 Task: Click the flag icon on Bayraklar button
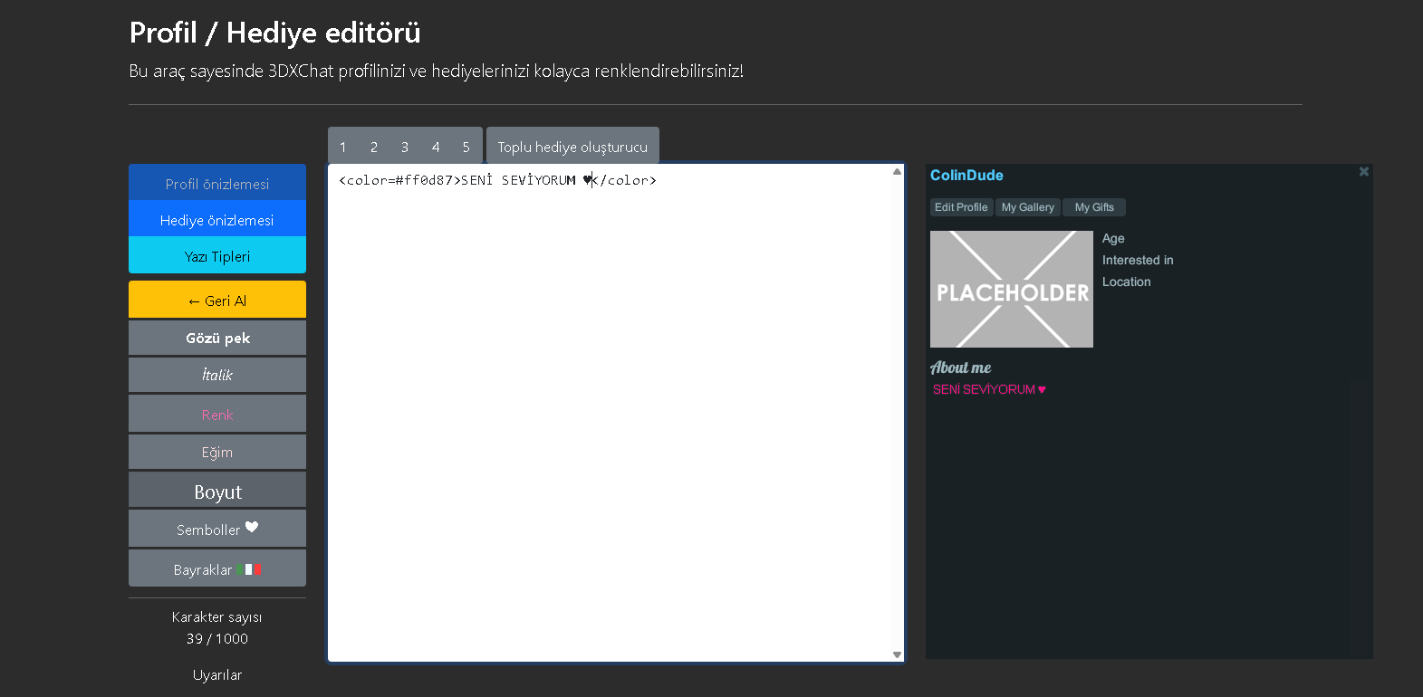(x=248, y=569)
